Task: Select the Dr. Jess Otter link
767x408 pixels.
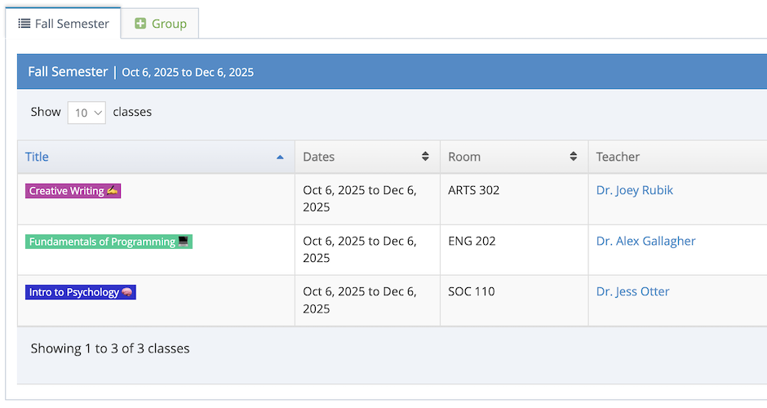Action: [632, 291]
